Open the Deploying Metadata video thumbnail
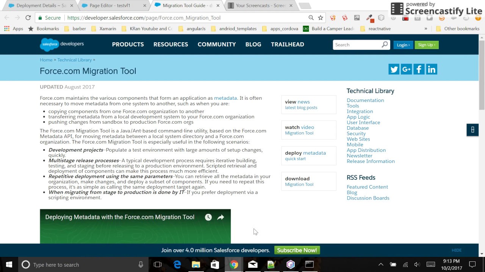Viewport: 485px width, 272px height. pyautogui.click(x=135, y=226)
